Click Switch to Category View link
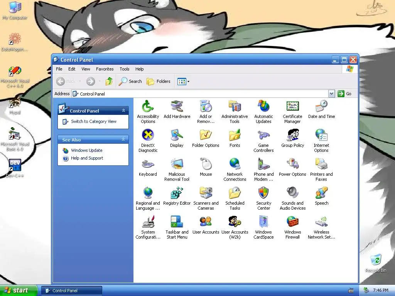395x296 pixels. (93, 121)
